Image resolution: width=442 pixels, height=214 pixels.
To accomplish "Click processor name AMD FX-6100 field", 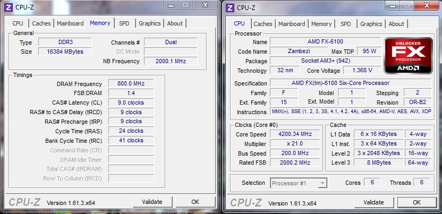I will 325,41.
